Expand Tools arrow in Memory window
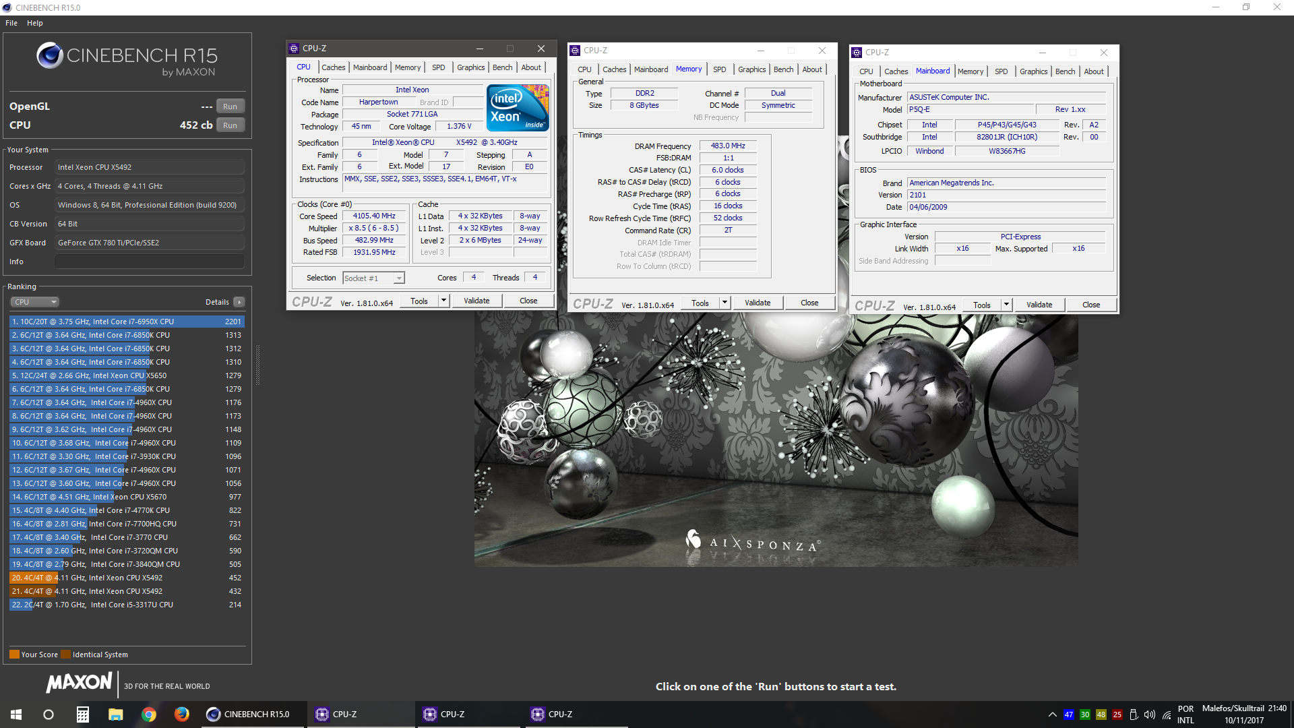1294x728 pixels. [x=725, y=303]
